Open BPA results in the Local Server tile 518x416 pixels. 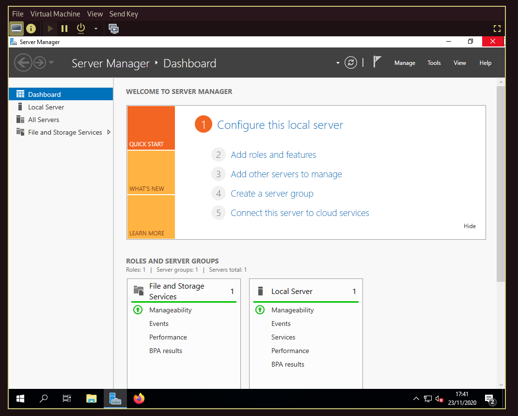click(288, 364)
